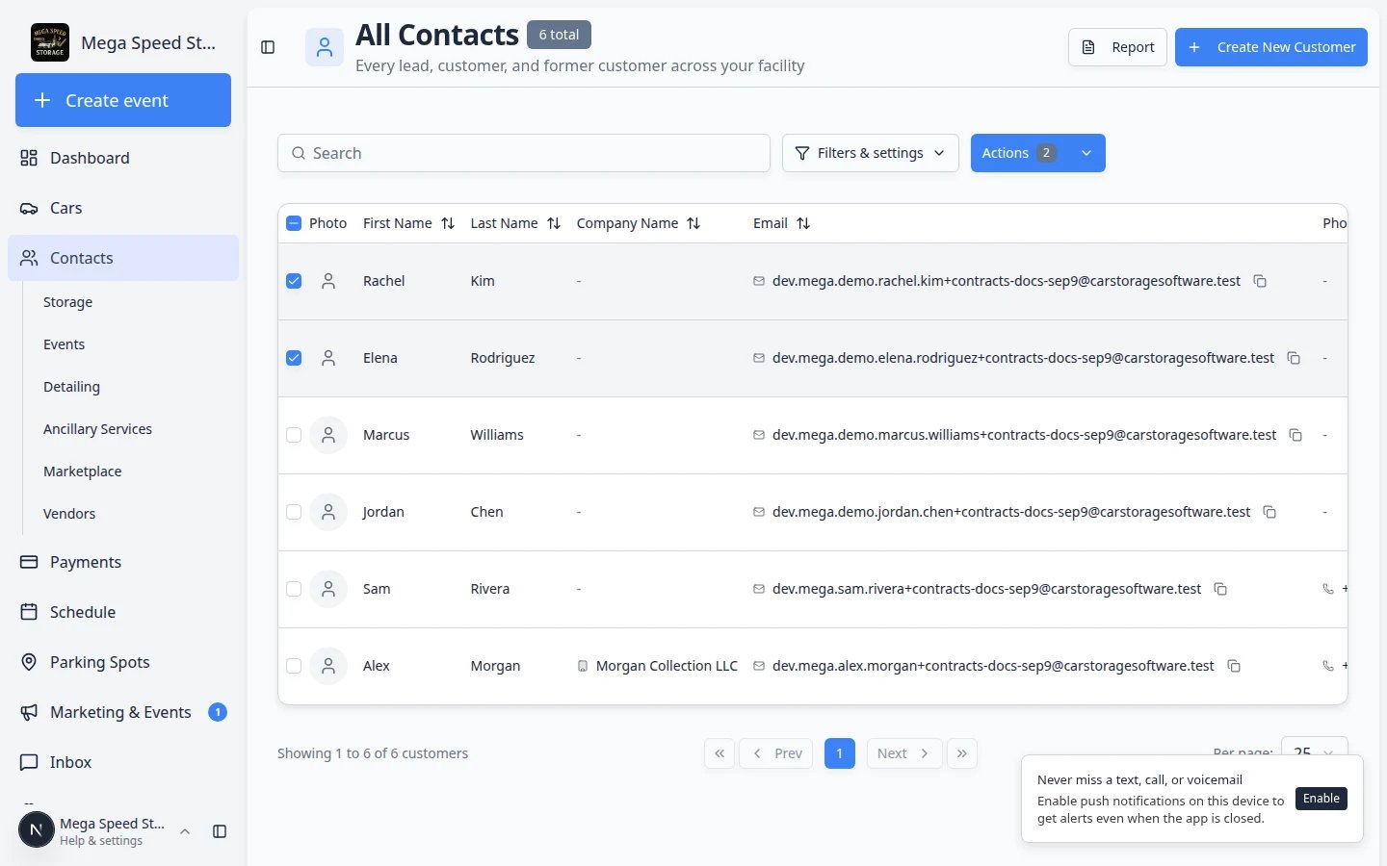Expand the Mega Speed account menu chevron
This screenshot has height=866, width=1387.
click(185, 831)
